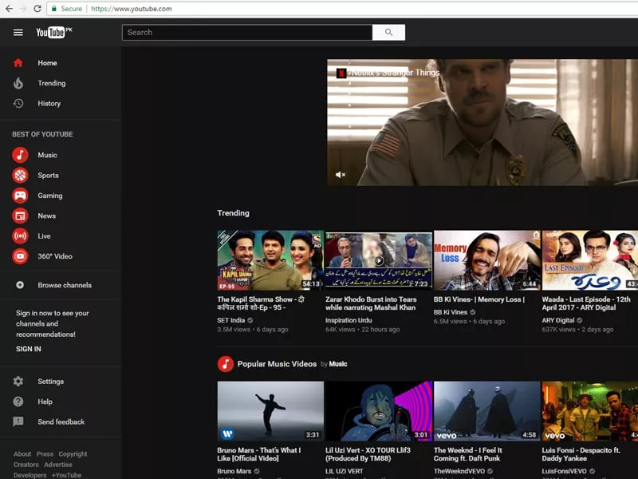Click the Browse channels plus icon
Image resolution: width=638 pixels, height=479 pixels.
(19, 285)
